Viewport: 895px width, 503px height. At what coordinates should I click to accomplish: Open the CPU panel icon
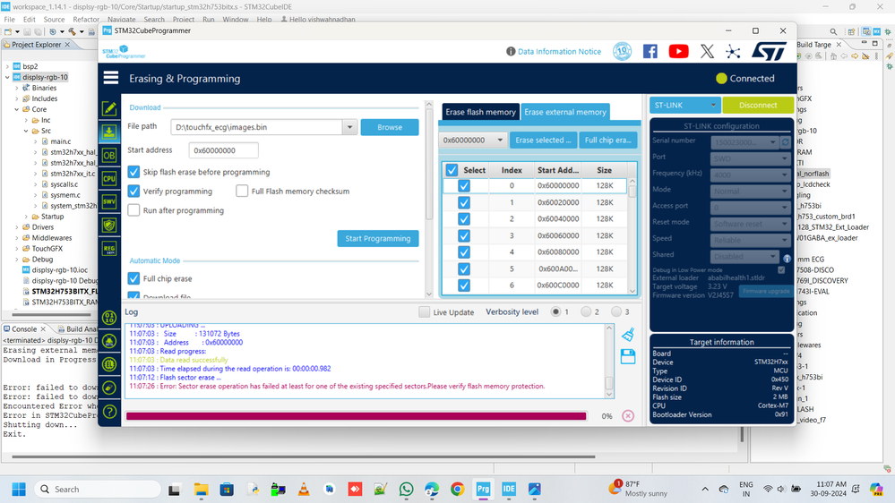coord(109,178)
